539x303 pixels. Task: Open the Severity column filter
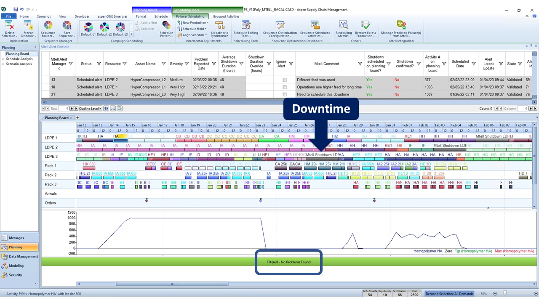point(187,64)
